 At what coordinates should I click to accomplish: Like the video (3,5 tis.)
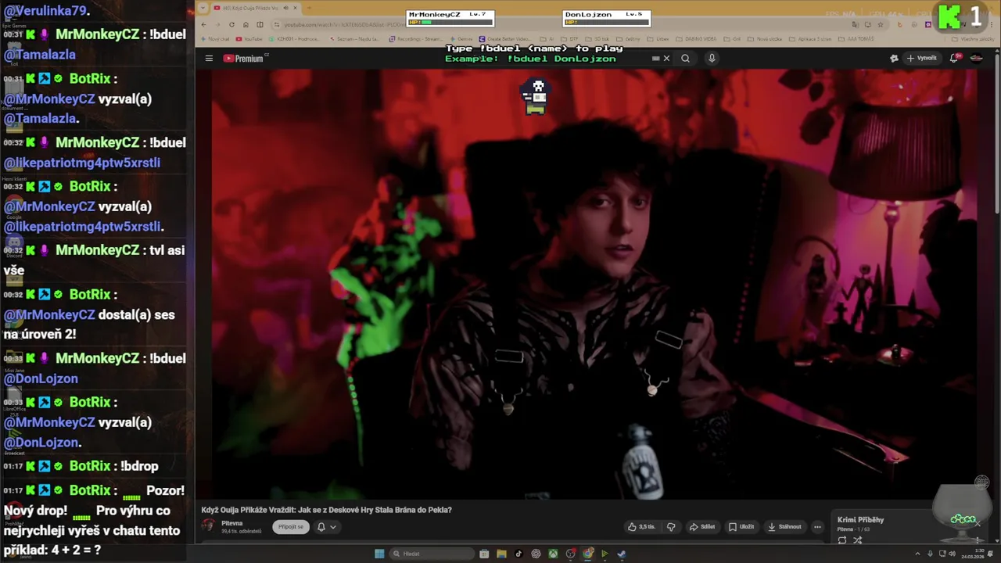[x=641, y=527]
